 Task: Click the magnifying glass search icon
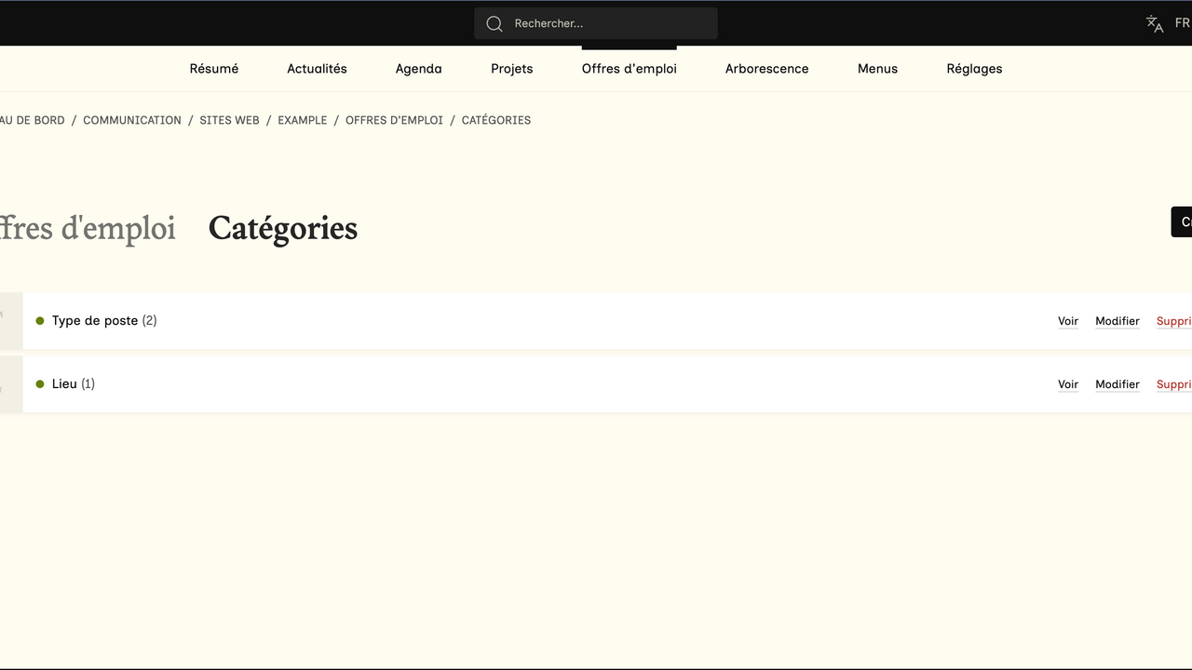(x=494, y=23)
